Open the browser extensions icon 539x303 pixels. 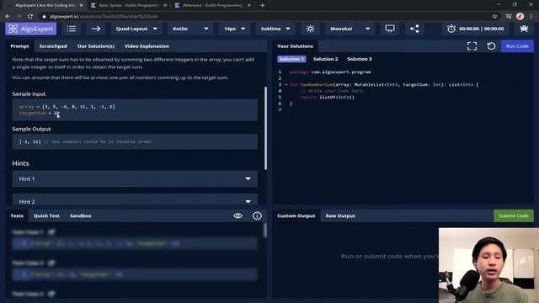click(x=509, y=16)
